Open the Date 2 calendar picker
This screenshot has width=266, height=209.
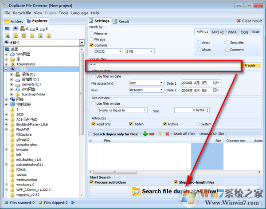coord(216,90)
